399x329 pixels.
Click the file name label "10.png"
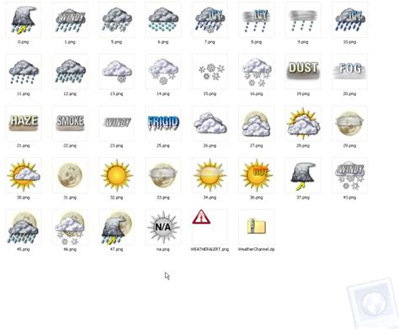coord(349,42)
